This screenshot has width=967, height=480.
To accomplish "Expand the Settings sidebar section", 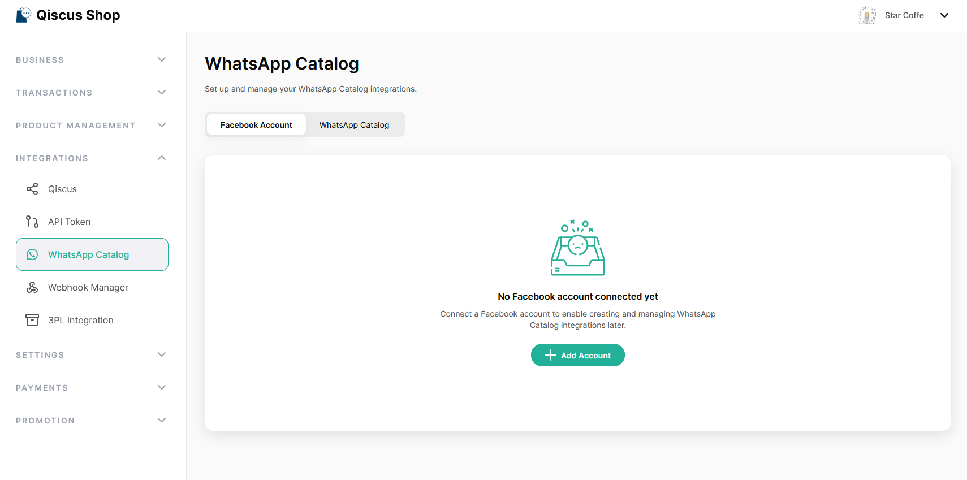I will (162, 354).
